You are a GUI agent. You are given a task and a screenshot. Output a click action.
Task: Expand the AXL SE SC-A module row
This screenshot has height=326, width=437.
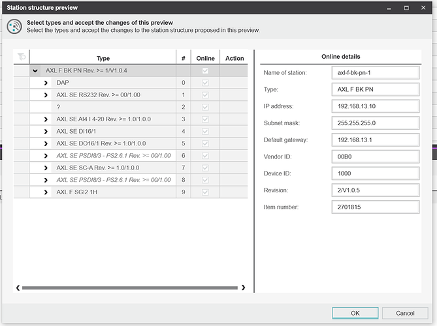[46, 168]
